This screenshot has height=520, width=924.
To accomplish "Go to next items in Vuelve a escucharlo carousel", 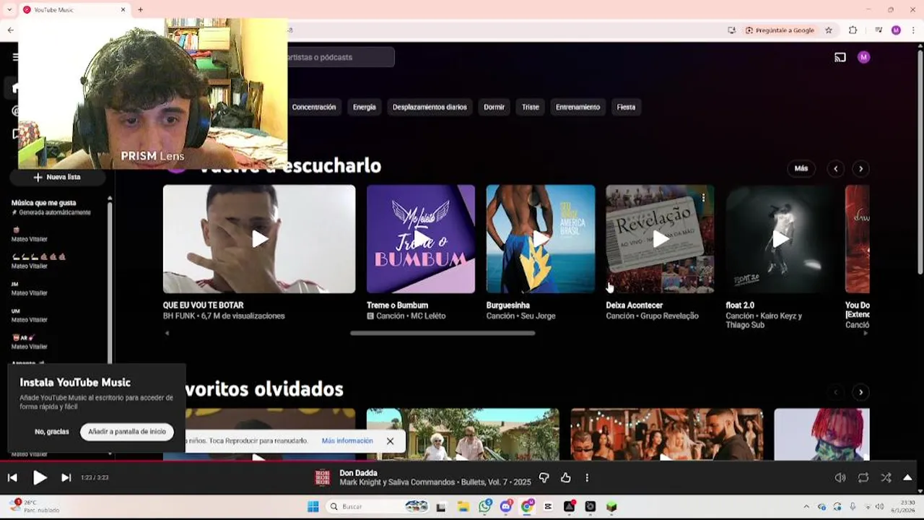I will pyautogui.click(x=860, y=168).
